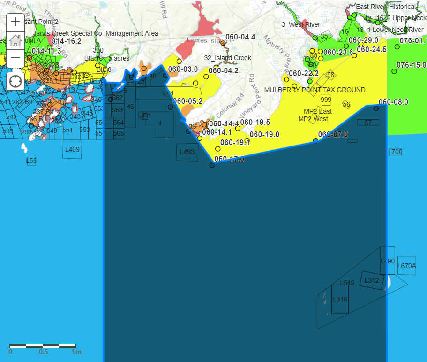Zoom in using the plus button
427x362 pixels.
tap(15, 21)
